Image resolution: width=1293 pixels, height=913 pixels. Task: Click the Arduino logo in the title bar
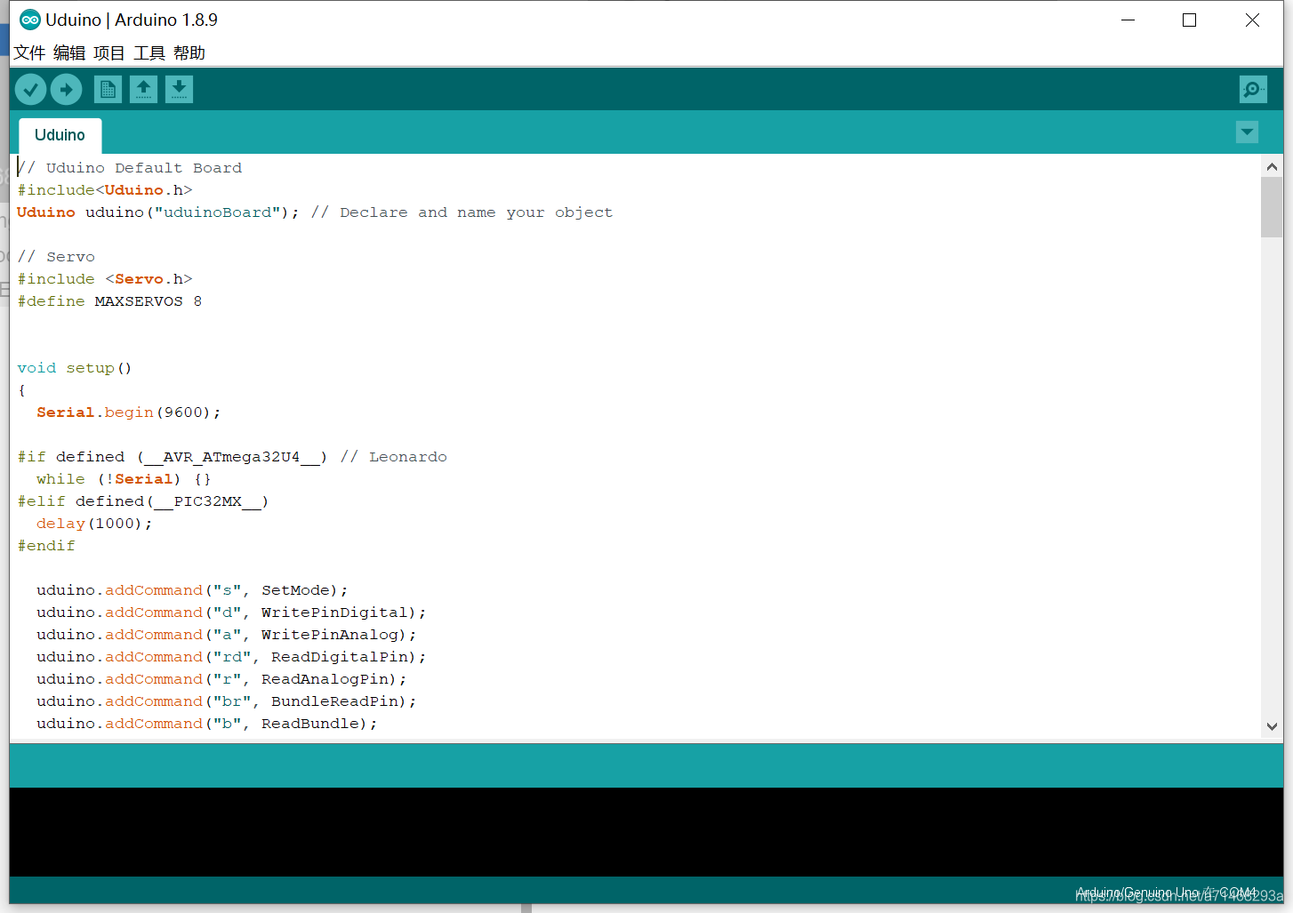29,19
